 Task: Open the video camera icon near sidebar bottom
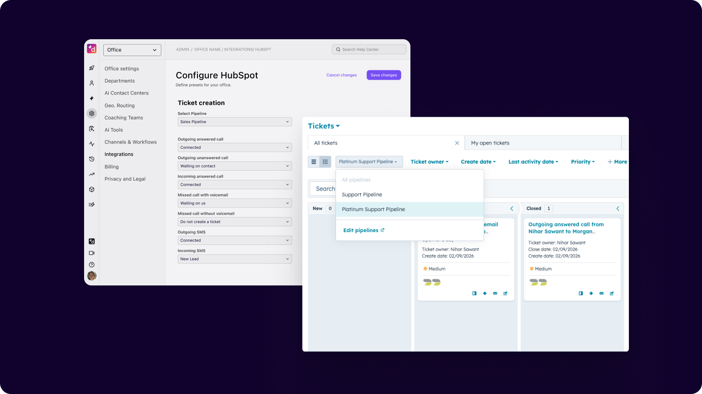coord(91,253)
